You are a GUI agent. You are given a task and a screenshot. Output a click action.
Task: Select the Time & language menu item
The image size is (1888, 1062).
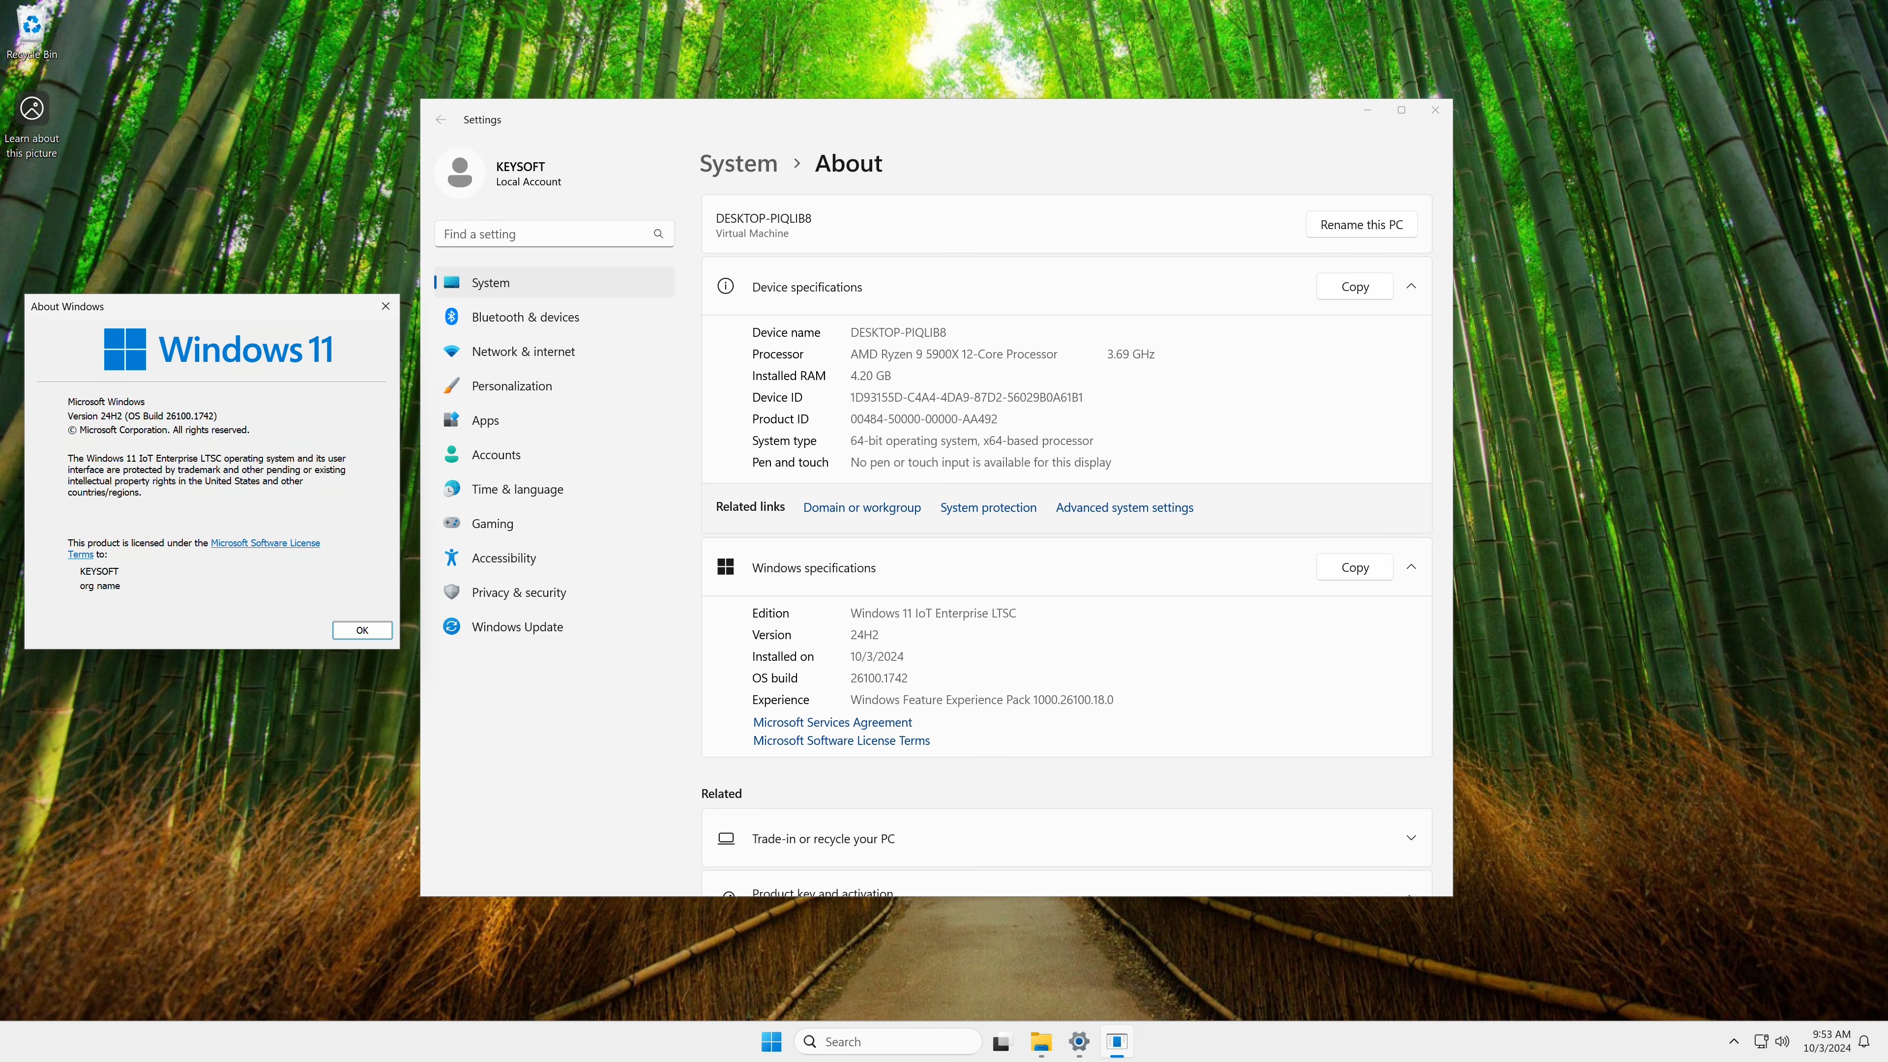(517, 489)
